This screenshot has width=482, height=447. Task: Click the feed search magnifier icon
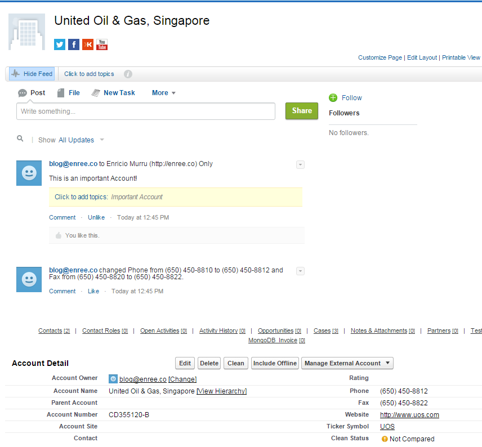[20, 138]
